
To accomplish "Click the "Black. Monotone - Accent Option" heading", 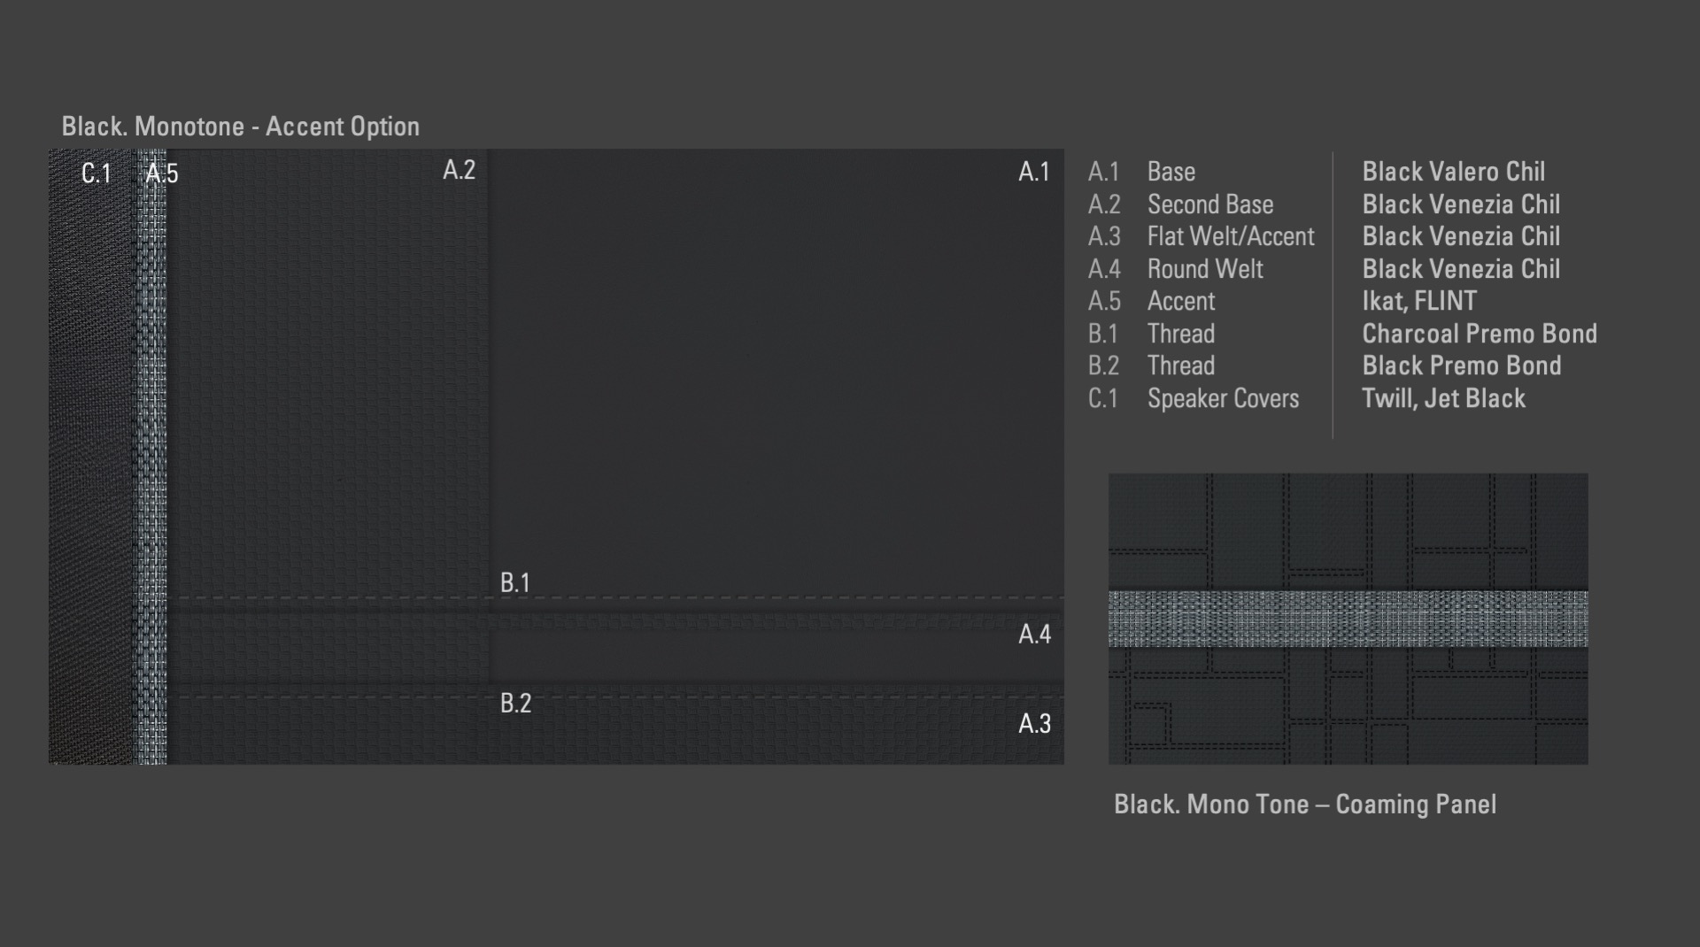I will (x=240, y=127).
